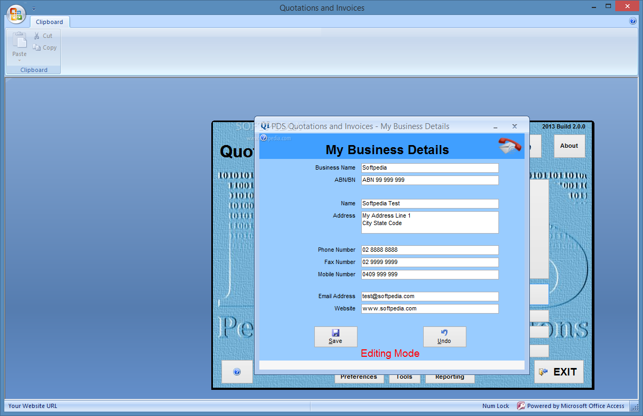Viewport: 643px width, 416px height.
Task: Click the help button in the main window's bottom-left corner
Action: coord(237,372)
